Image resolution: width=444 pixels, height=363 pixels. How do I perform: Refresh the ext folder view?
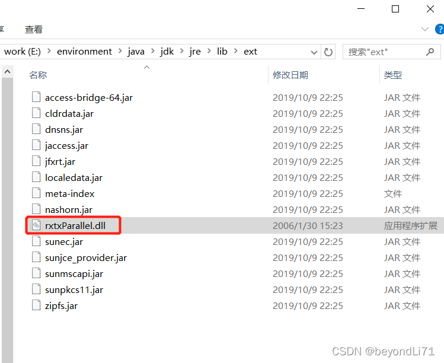(x=328, y=52)
